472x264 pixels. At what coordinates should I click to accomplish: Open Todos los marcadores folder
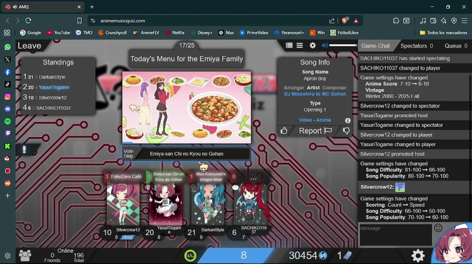(x=443, y=33)
